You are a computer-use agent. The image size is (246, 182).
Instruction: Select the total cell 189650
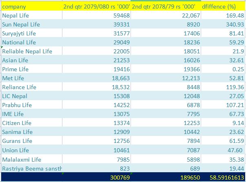pyautogui.click(x=166, y=177)
